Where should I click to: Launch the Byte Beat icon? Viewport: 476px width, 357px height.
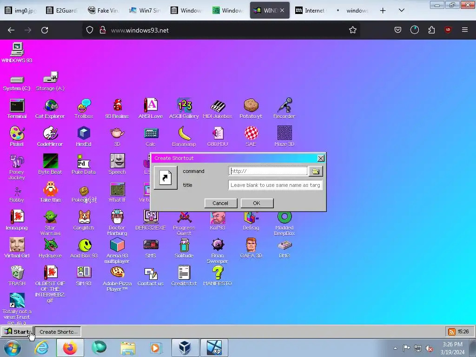(50, 164)
